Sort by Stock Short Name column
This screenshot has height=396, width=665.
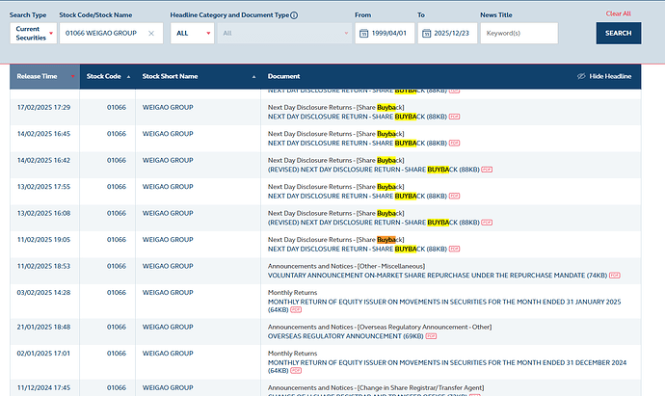tap(199, 76)
